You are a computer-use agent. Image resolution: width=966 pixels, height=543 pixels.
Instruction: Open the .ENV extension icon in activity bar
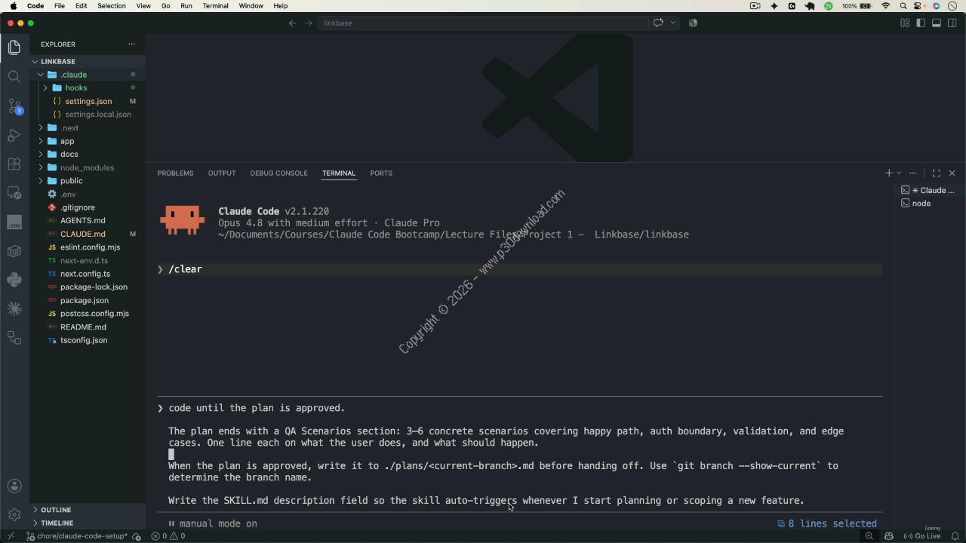coord(14,222)
